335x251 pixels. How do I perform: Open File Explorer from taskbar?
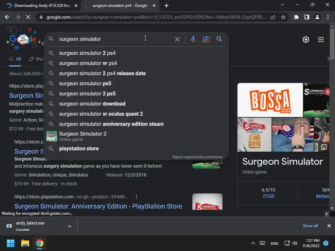[x=25, y=243]
